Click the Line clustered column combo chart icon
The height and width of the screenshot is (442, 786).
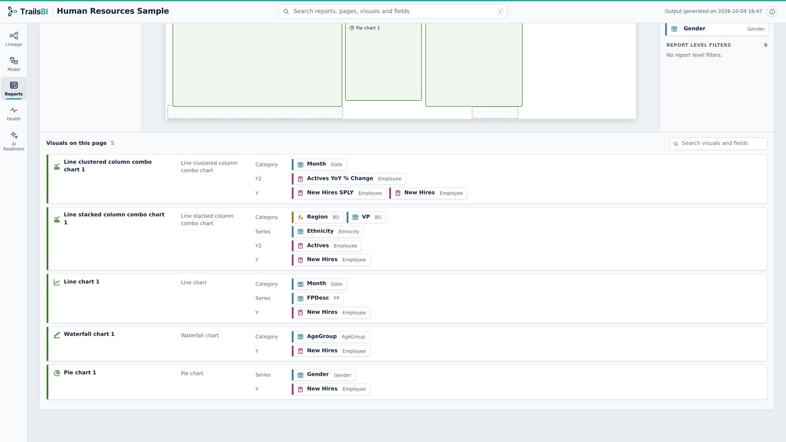click(x=57, y=166)
